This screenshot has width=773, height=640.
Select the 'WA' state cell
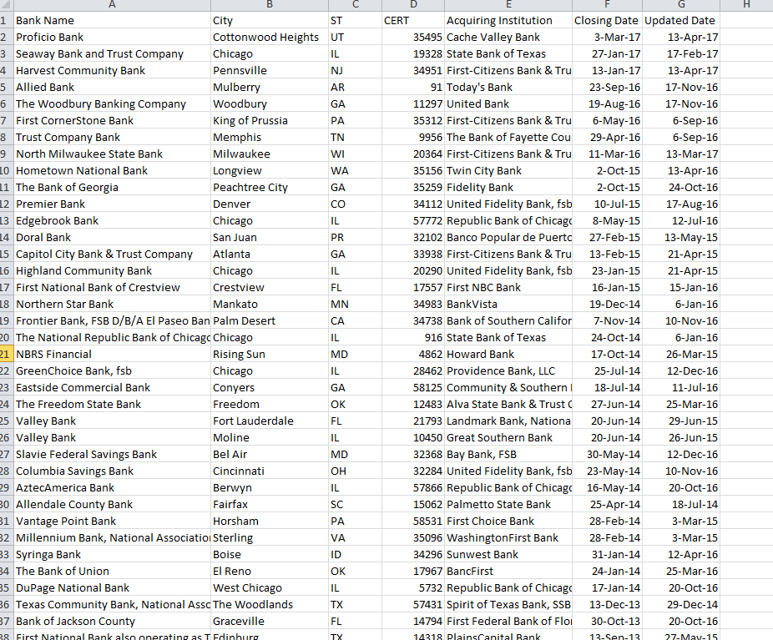355,171
